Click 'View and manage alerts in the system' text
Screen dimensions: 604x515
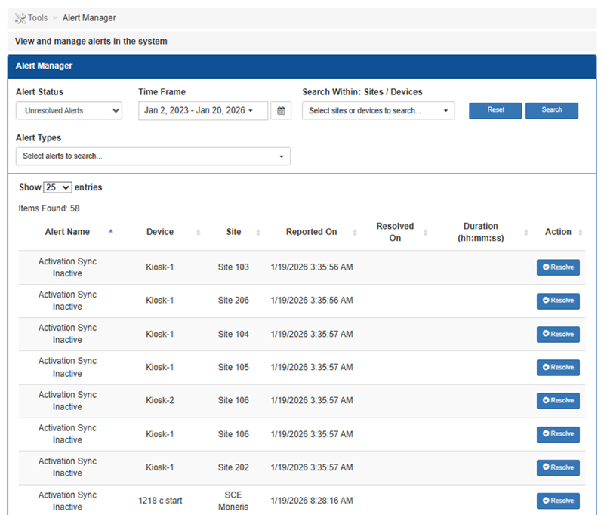(x=91, y=42)
